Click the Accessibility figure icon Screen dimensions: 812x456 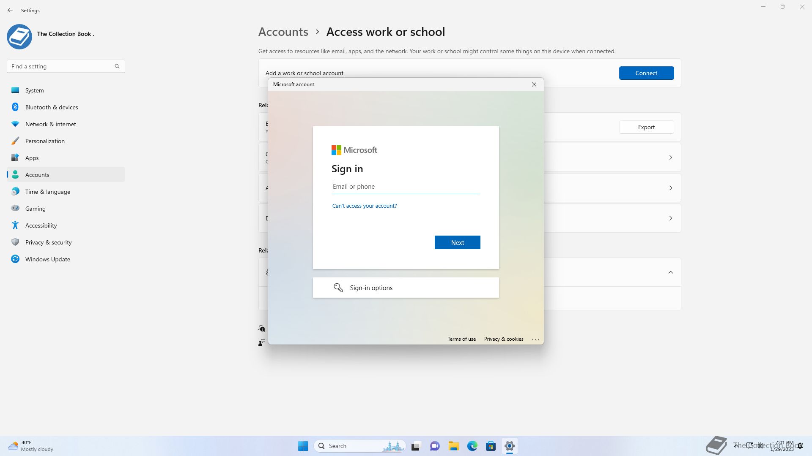(x=15, y=225)
